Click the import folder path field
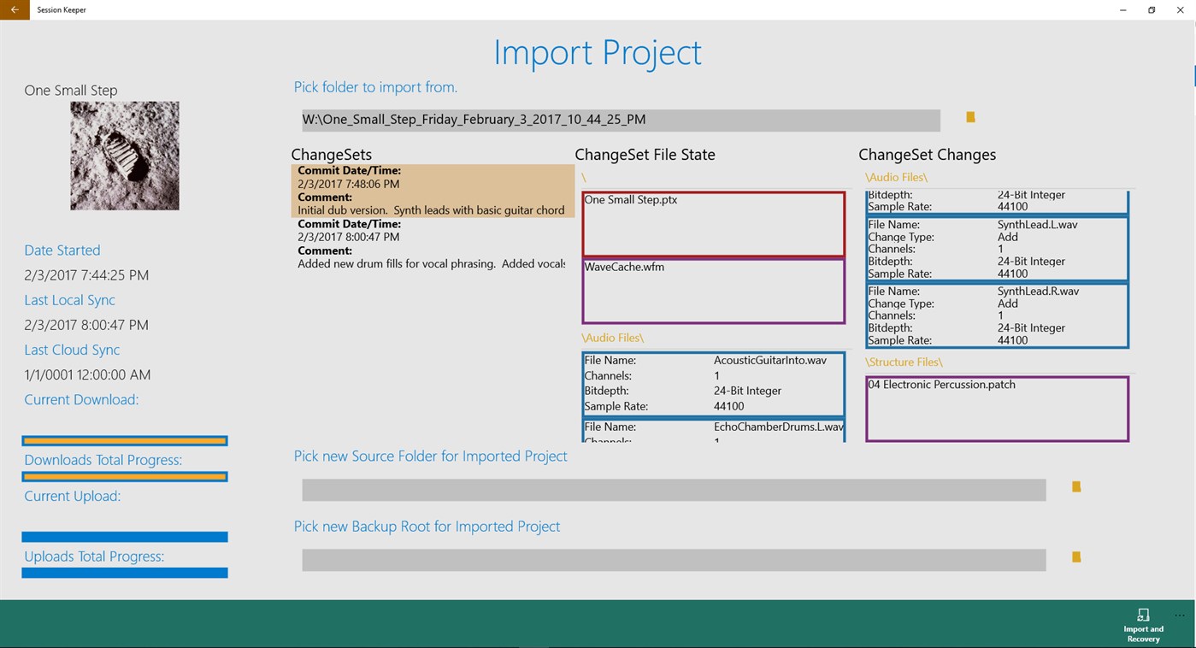Image resolution: width=1196 pixels, height=648 pixels. coord(621,120)
